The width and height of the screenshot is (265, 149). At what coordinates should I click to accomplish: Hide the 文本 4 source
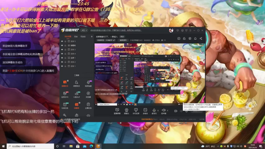[x=62, y=54]
